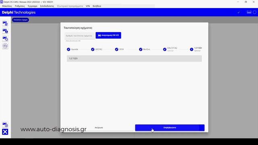Click the Delphi app icon in title bar
Screen dimensions: 258x145
pyautogui.click(x=2, y=2)
